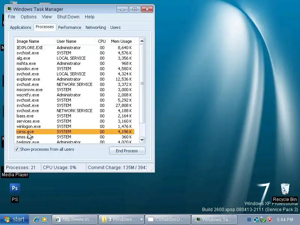
Task: Open the Start menu
Action: (15, 219)
